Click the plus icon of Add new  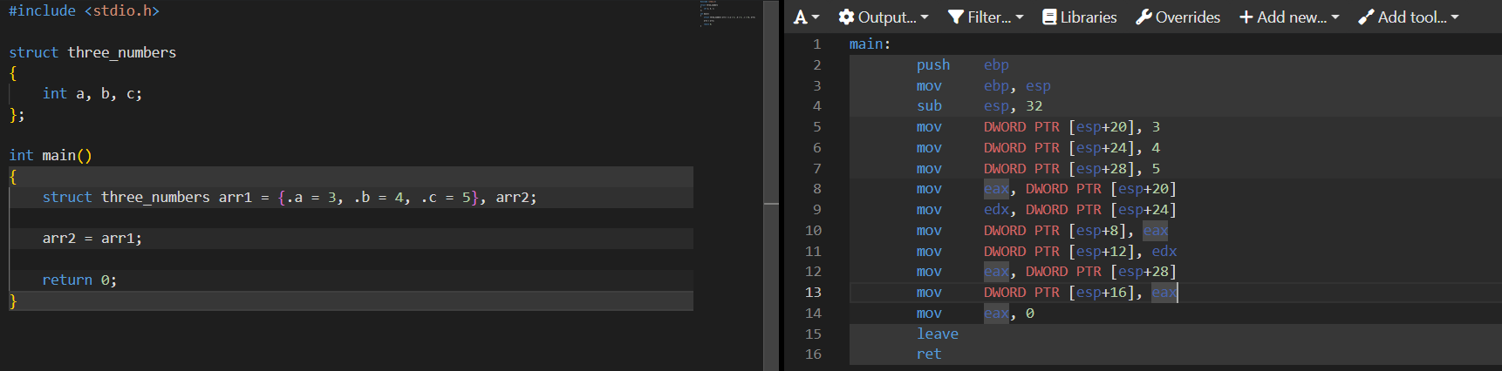pos(1246,17)
